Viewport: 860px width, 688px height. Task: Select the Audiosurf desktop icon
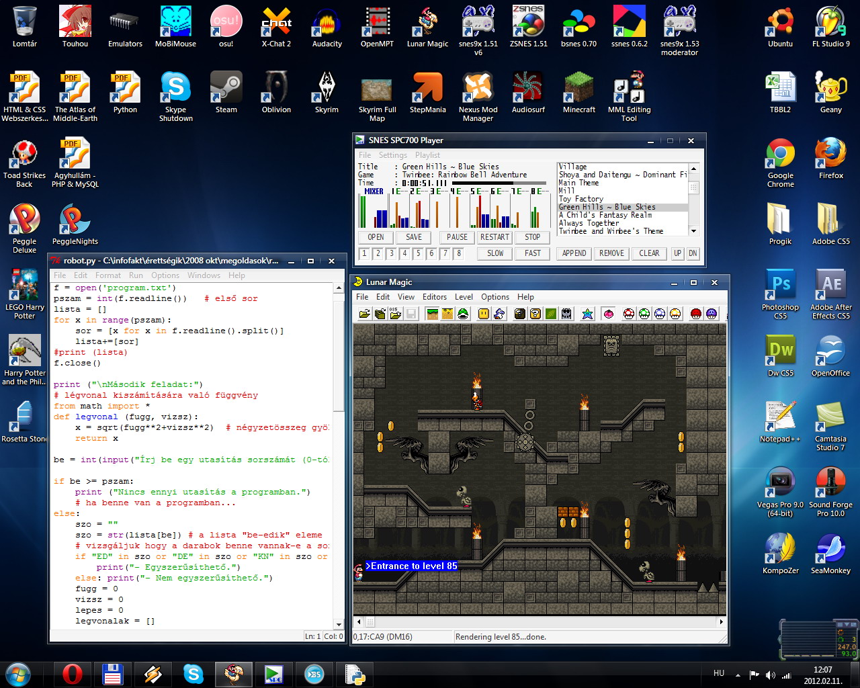tap(528, 93)
